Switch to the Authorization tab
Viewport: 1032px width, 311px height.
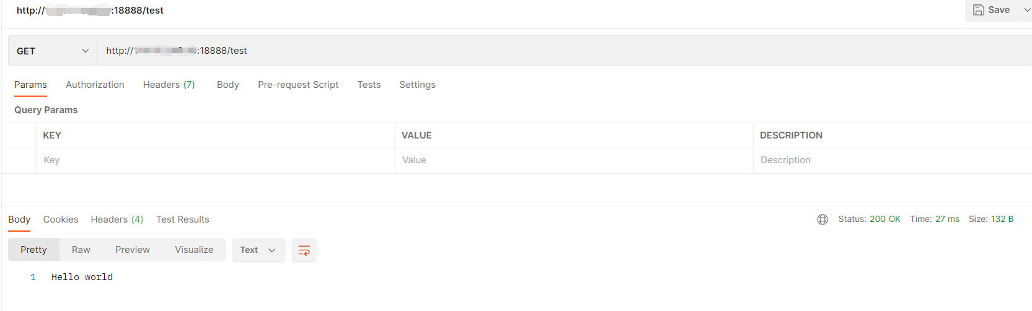[x=95, y=85]
